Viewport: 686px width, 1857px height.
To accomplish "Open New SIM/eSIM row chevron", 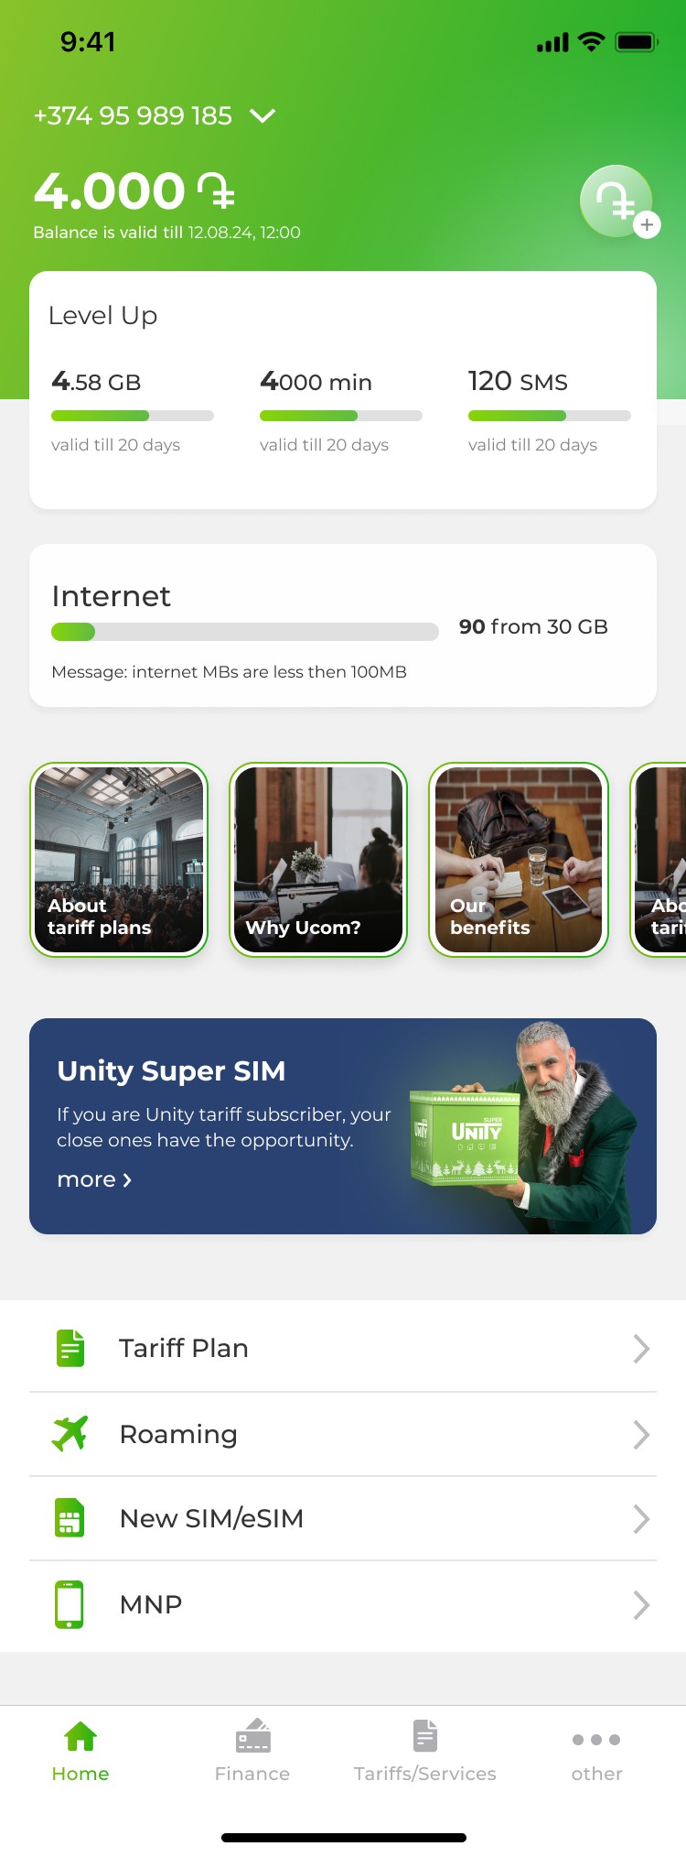I will pyautogui.click(x=641, y=1519).
